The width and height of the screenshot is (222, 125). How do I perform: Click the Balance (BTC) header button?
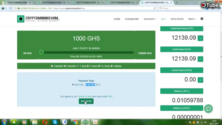[x=182, y=91]
